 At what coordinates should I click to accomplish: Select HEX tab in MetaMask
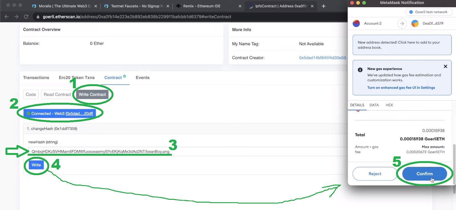pos(389,105)
